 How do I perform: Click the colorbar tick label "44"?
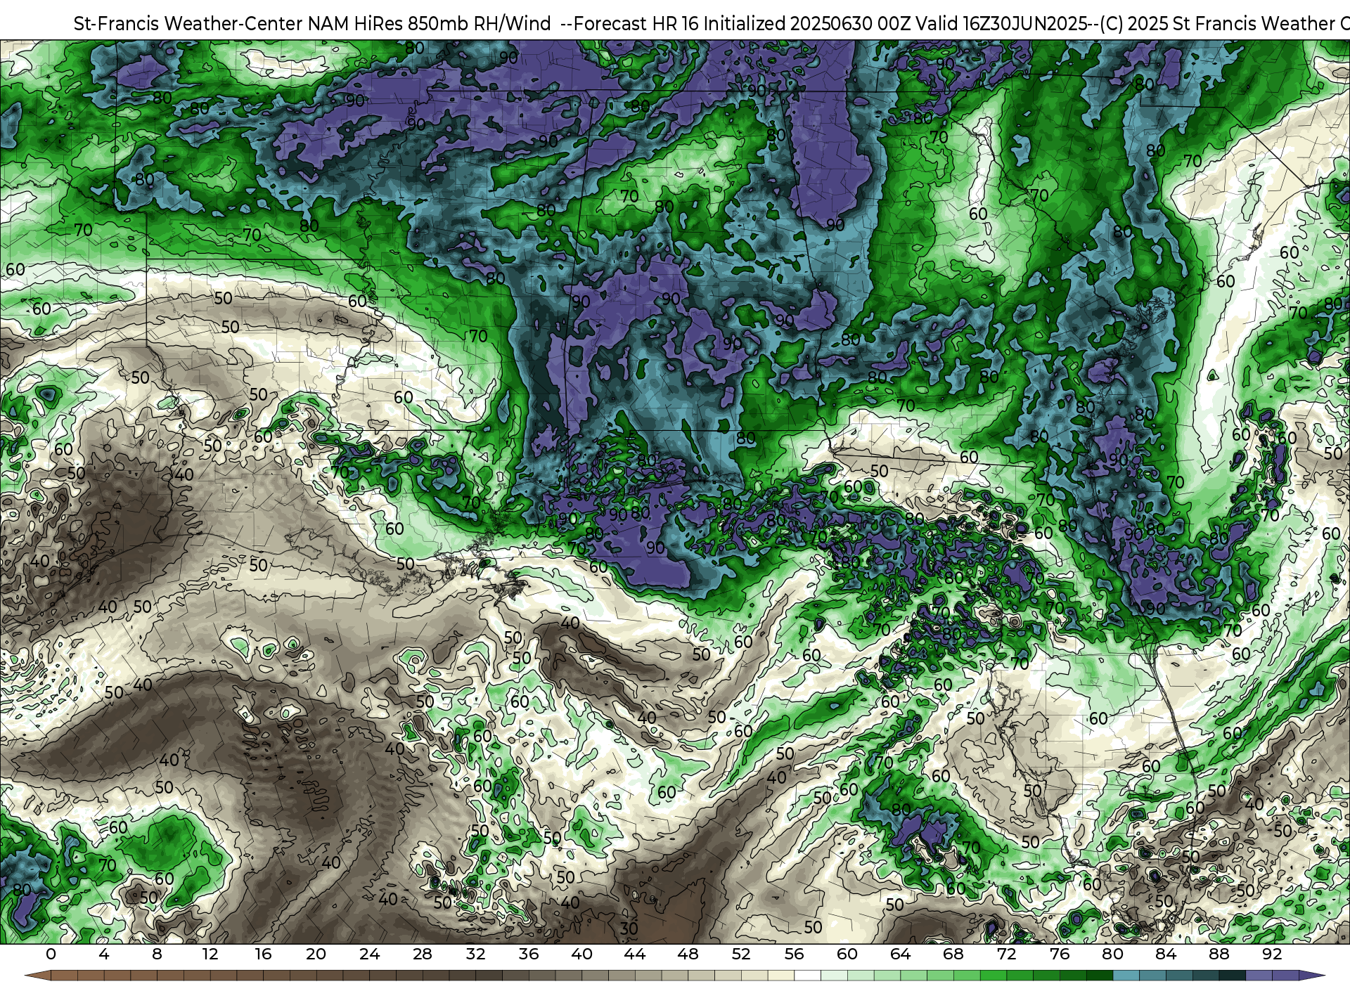[x=635, y=954]
